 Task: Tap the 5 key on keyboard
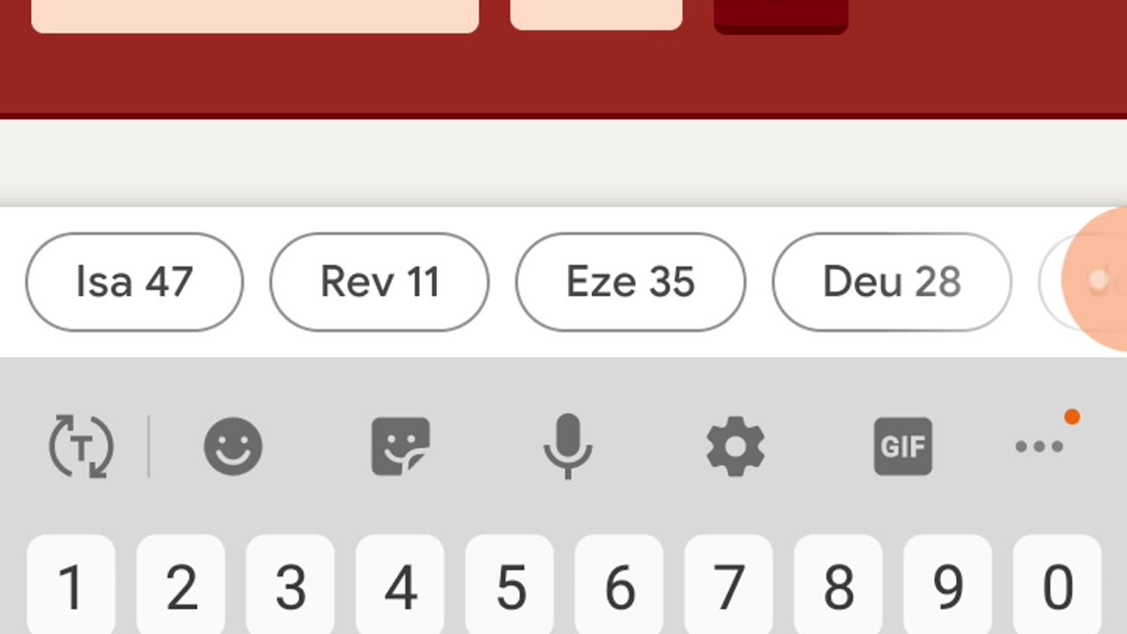(509, 585)
